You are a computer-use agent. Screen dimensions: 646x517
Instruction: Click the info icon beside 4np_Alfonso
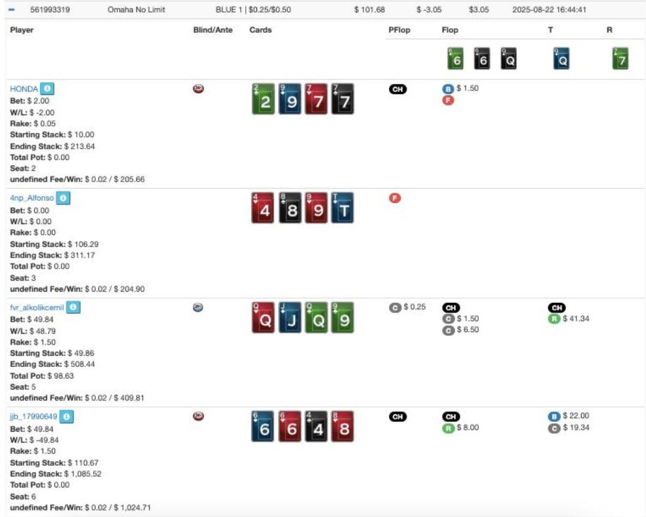click(64, 198)
